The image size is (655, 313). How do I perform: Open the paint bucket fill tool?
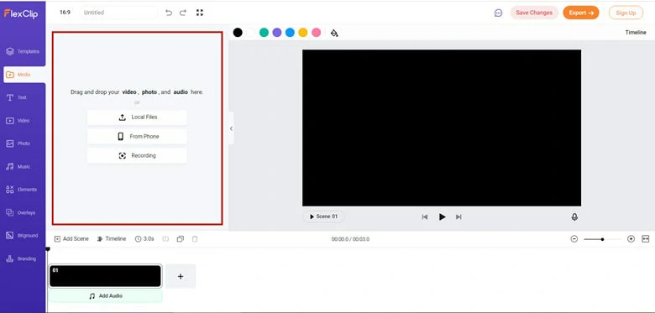coord(334,33)
